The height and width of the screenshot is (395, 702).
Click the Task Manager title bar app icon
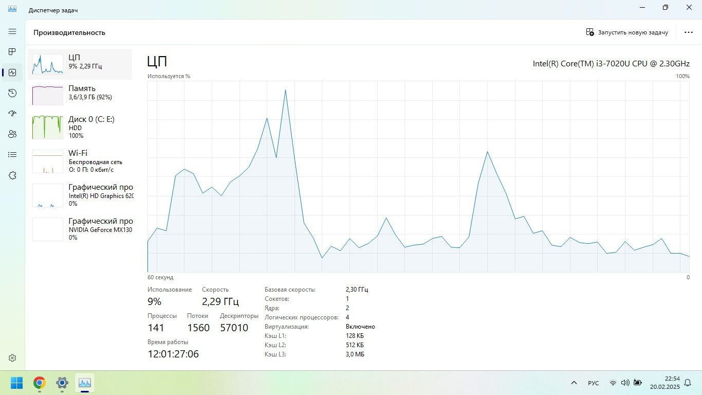(12, 9)
